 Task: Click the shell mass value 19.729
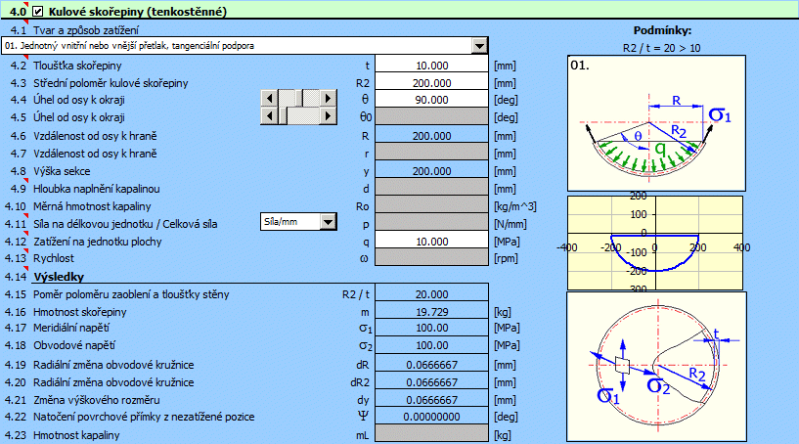(x=431, y=311)
